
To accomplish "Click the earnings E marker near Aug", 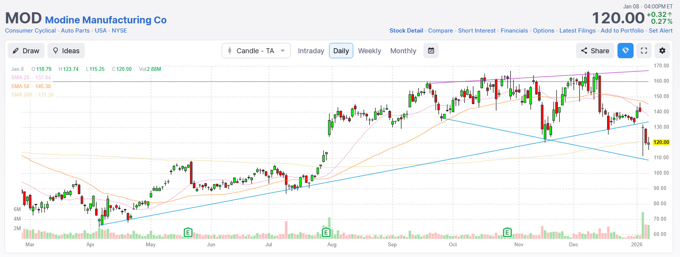I will click(x=326, y=232).
